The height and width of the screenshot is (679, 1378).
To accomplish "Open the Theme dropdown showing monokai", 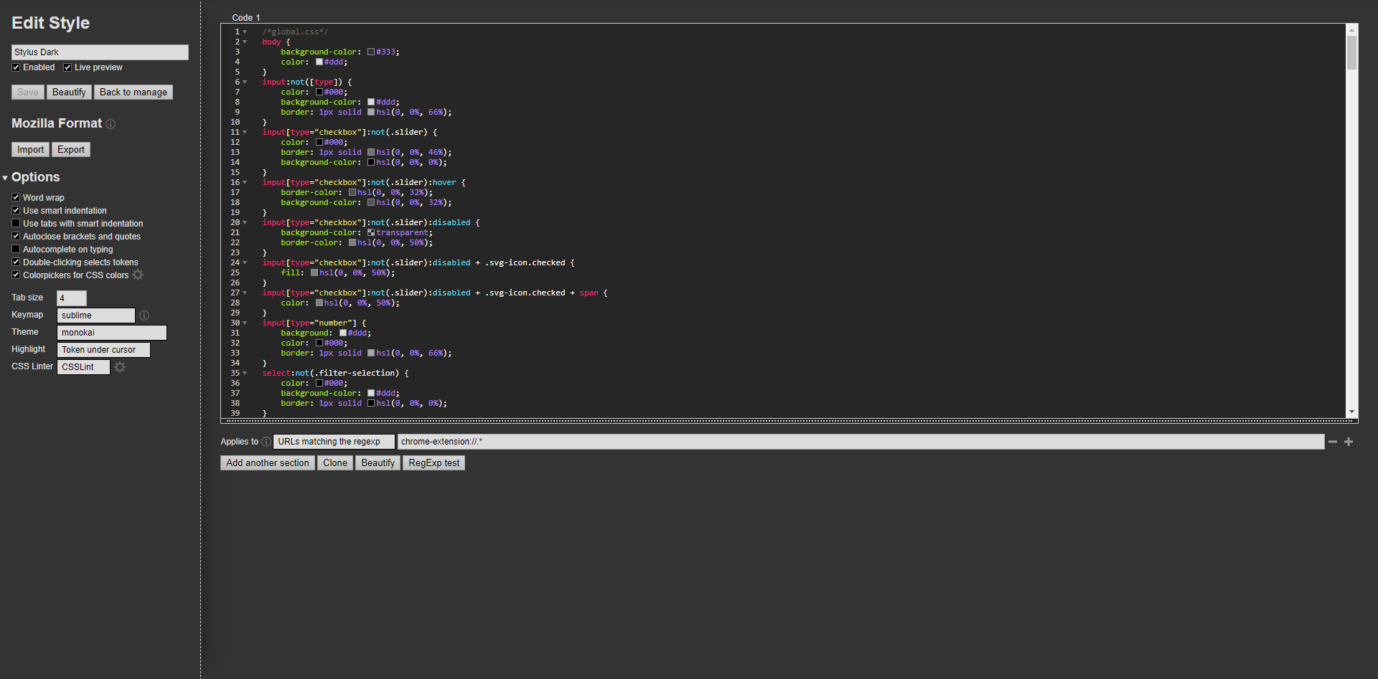I will 111,333.
